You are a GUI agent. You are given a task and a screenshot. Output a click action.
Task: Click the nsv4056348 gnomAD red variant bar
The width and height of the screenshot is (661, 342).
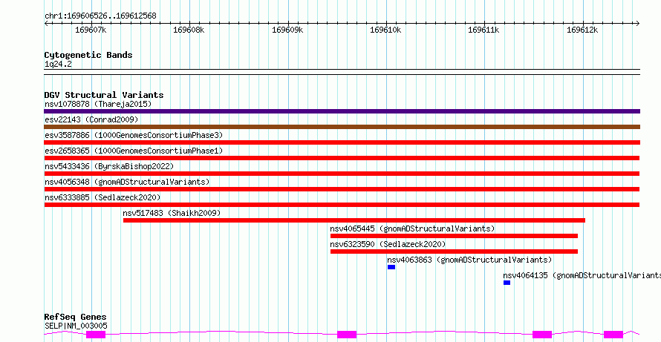click(x=342, y=189)
